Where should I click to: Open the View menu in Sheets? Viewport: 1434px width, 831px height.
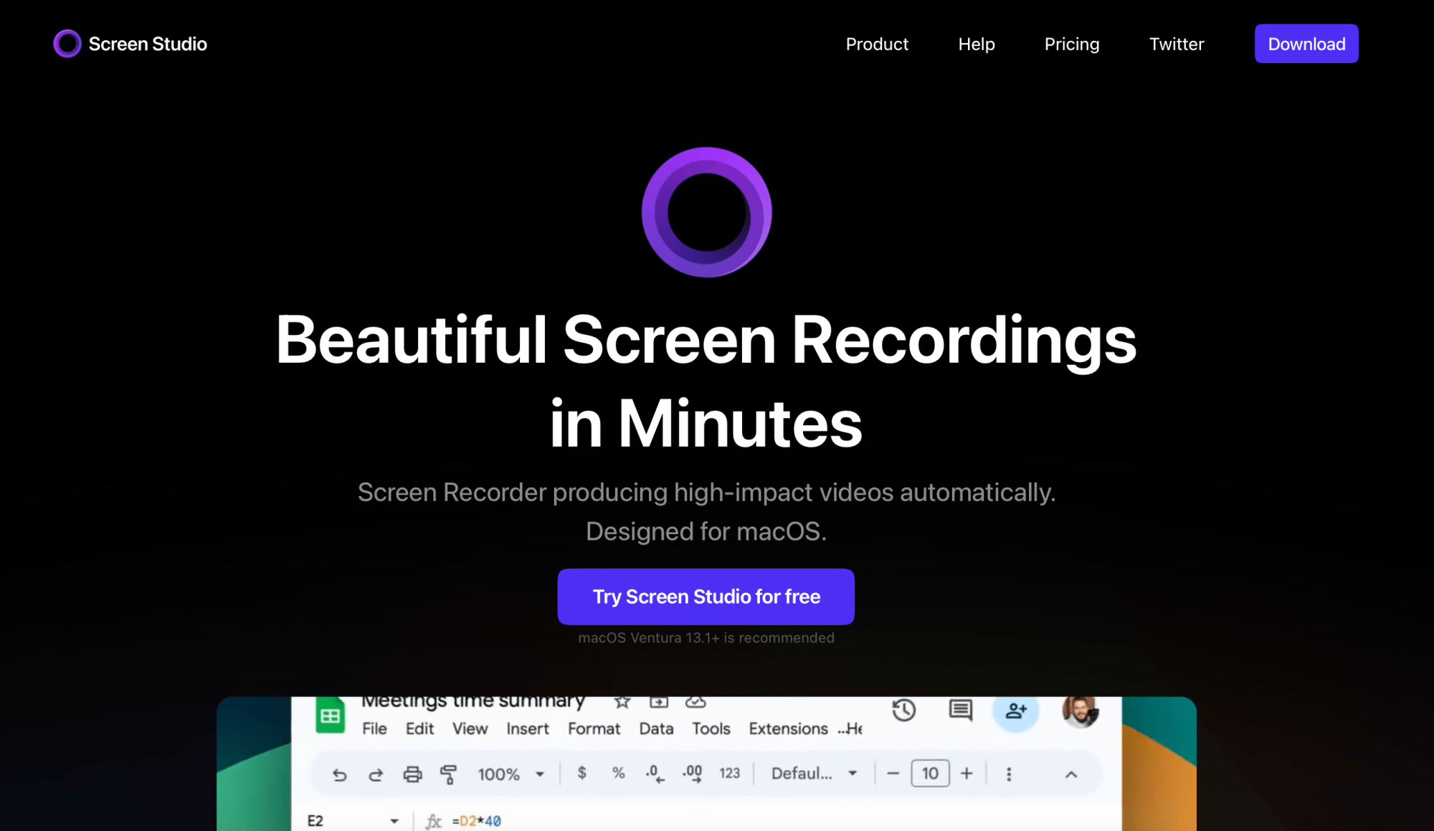coord(470,728)
